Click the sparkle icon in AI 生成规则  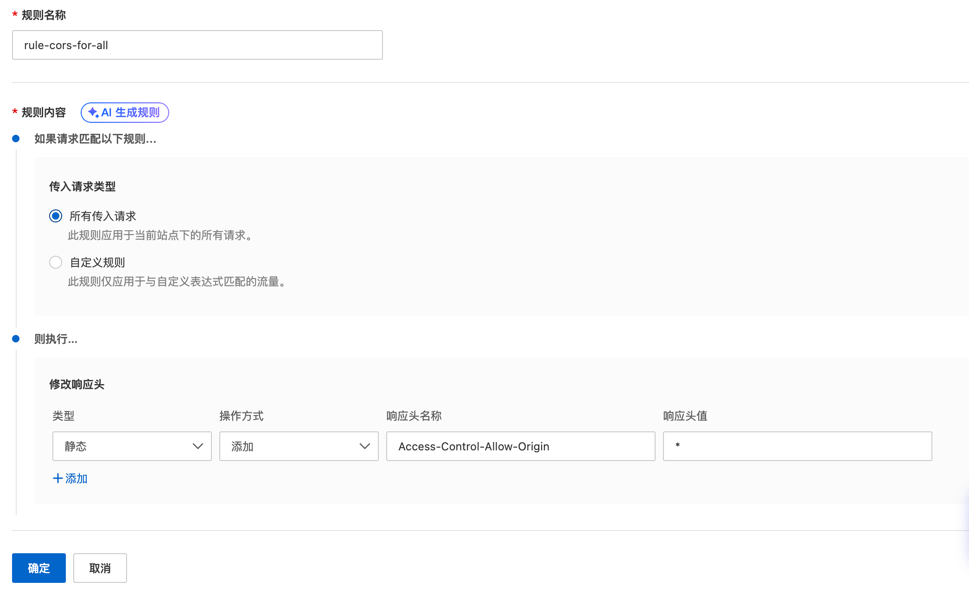pos(93,113)
